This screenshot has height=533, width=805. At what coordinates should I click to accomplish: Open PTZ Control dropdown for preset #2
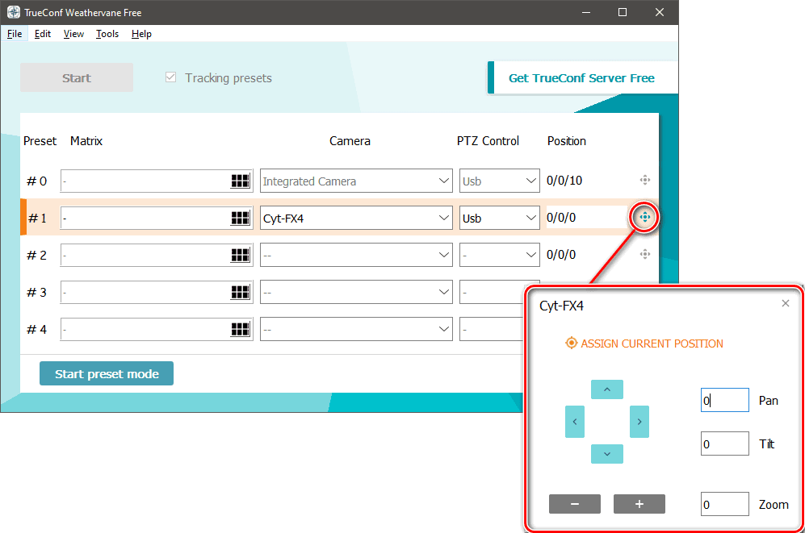(x=500, y=255)
